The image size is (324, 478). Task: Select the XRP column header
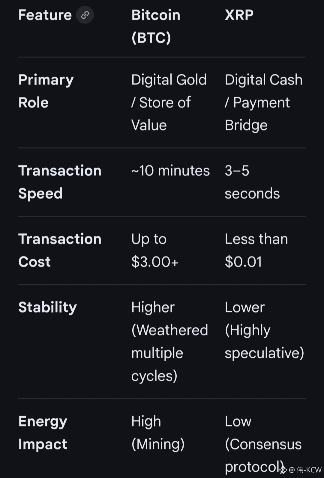(x=239, y=15)
